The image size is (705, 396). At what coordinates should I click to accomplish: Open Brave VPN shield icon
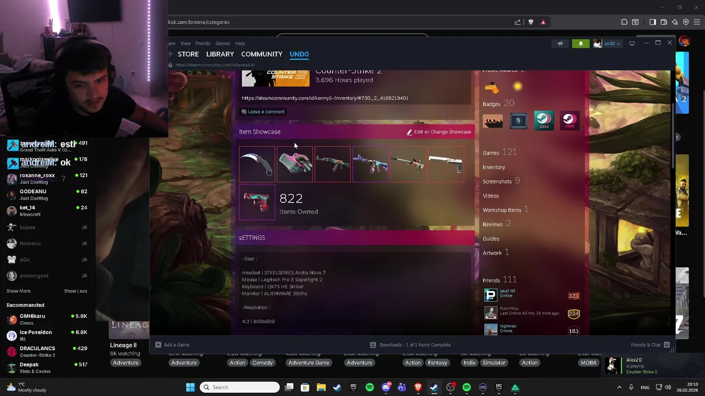point(686,22)
